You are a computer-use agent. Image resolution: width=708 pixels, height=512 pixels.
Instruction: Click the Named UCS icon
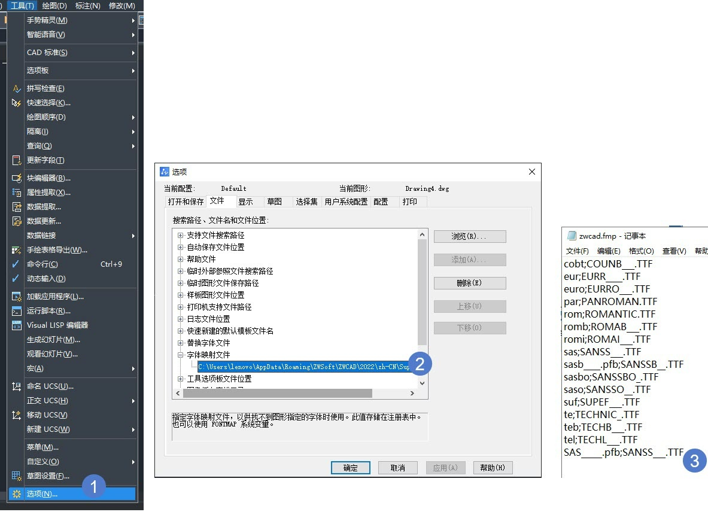point(16,386)
